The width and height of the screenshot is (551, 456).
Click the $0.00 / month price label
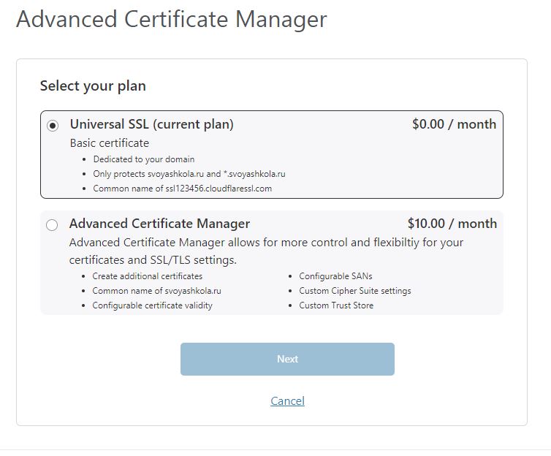click(454, 124)
